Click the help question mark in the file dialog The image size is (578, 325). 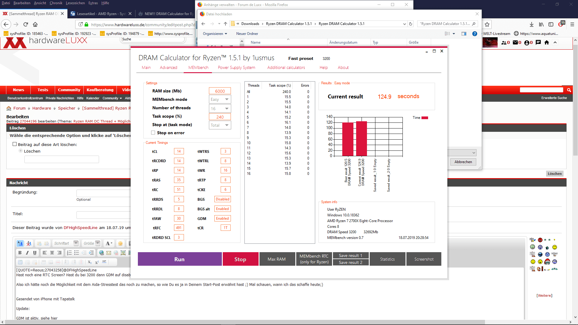tap(474, 34)
